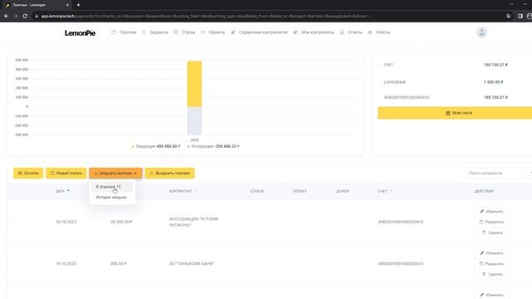Tick the checkbox of the 30 000.00 ₽ payment row
532x299 pixels.
click(x=16, y=222)
